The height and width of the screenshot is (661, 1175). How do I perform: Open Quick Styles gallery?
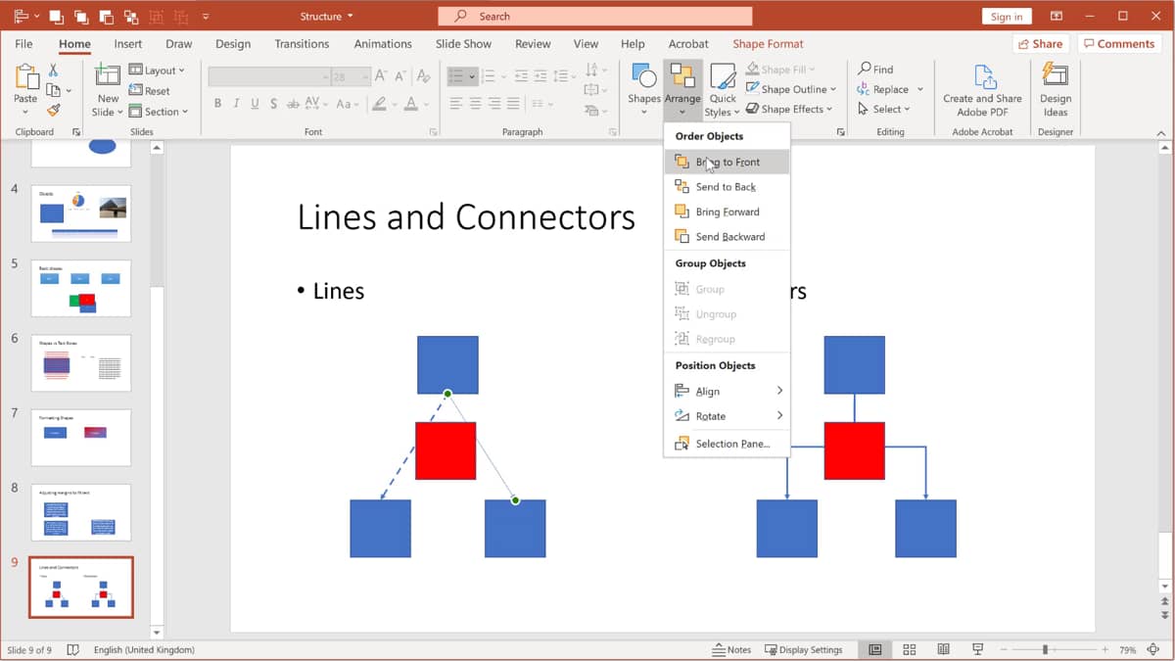pos(723,89)
